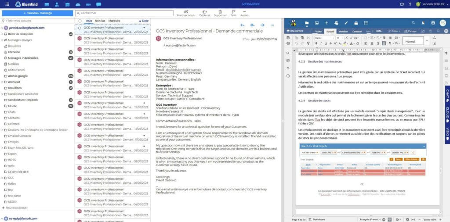Open the video conference app in the BlueMind top bar
450x222 pixels.
pos(88,4)
